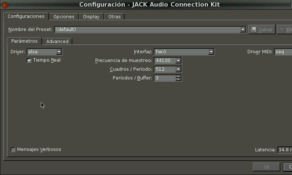Select the Parámetros sub-tab

[24, 41]
